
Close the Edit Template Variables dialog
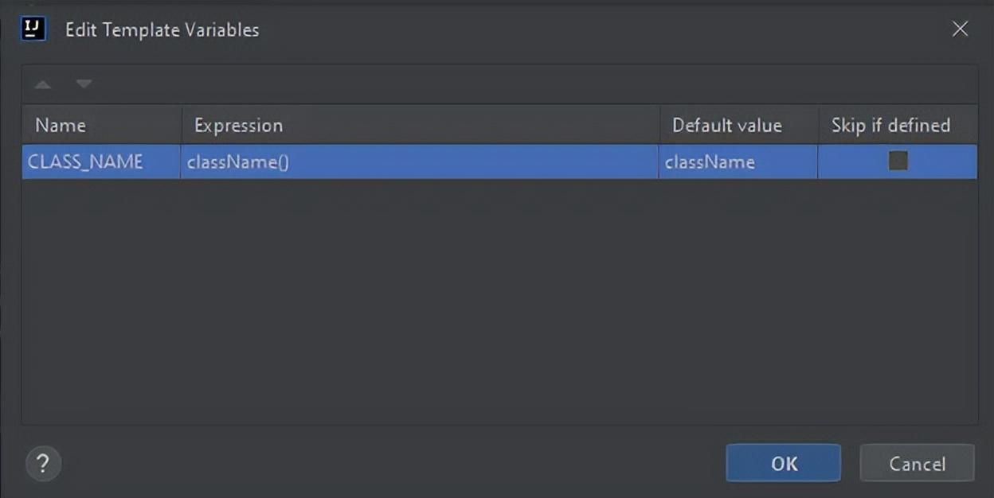(x=961, y=29)
